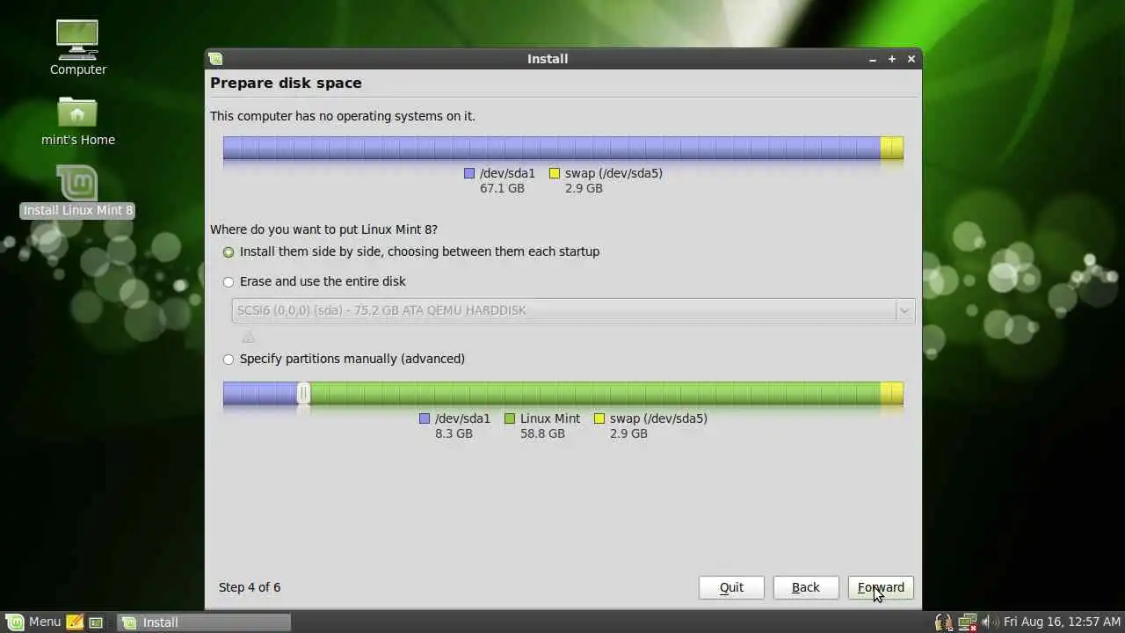Screen dimensions: 1125x633
Task: Minimize the Install window
Action: 872,59
